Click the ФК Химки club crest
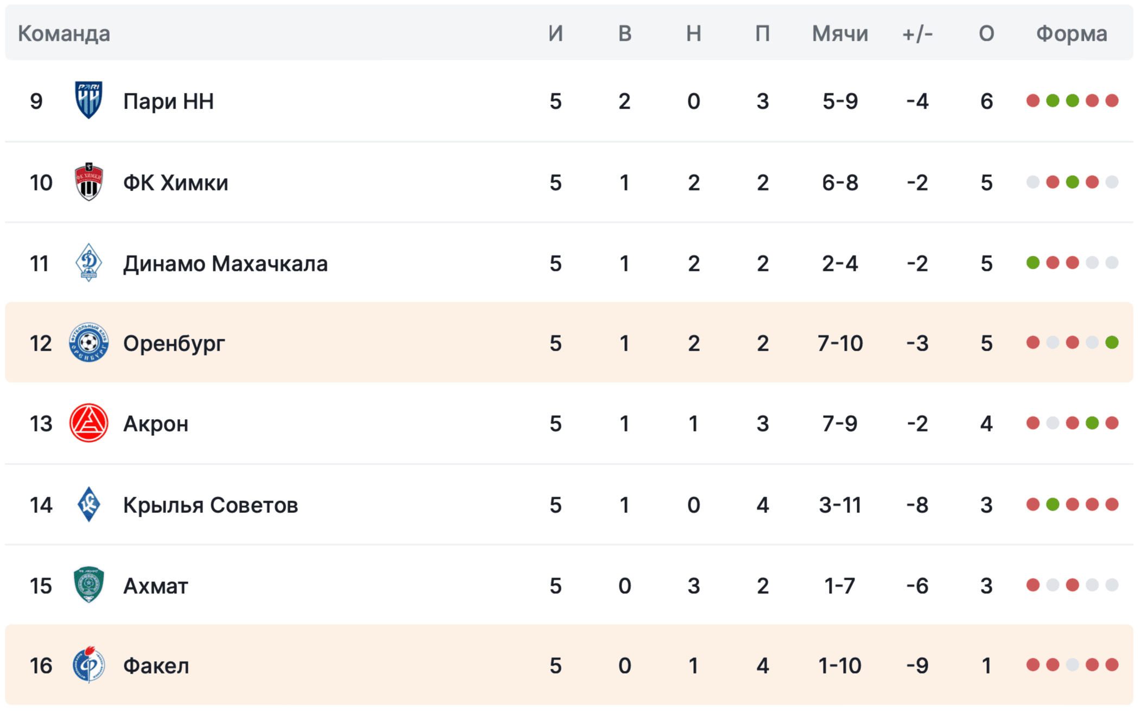Viewport: 1140px width, 711px height. pos(88,182)
